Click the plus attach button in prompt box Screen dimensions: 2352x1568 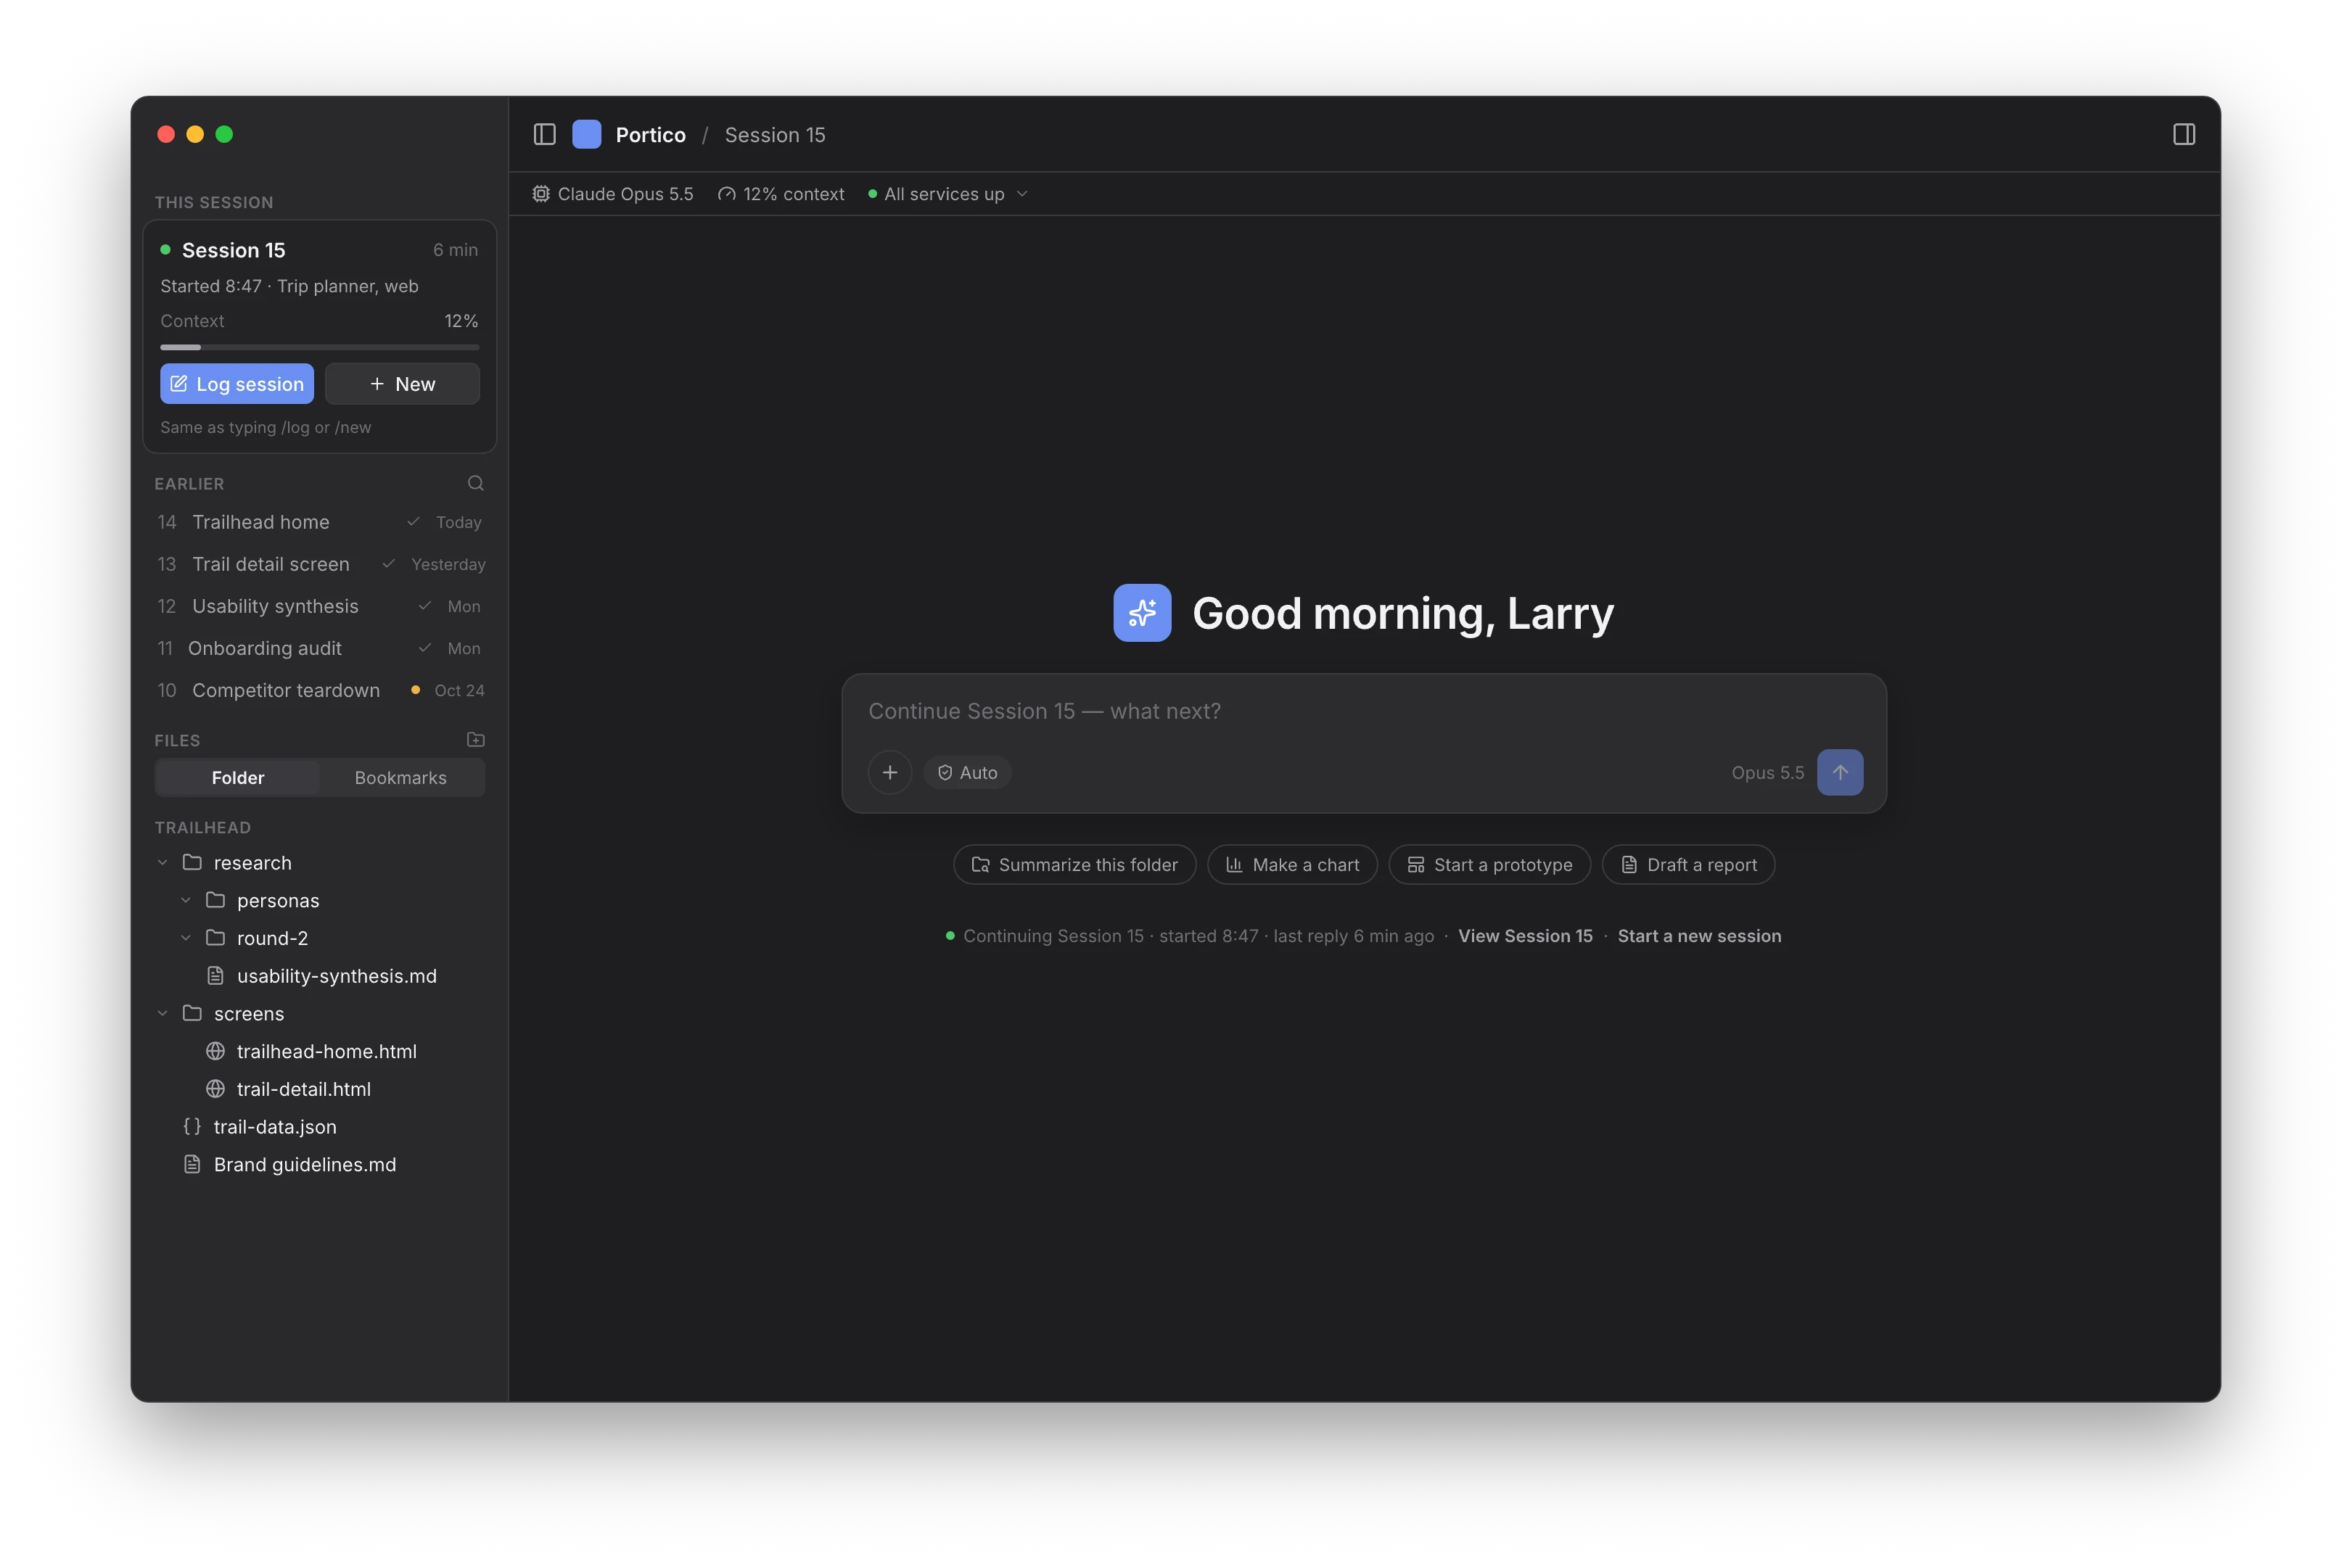click(890, 772)
